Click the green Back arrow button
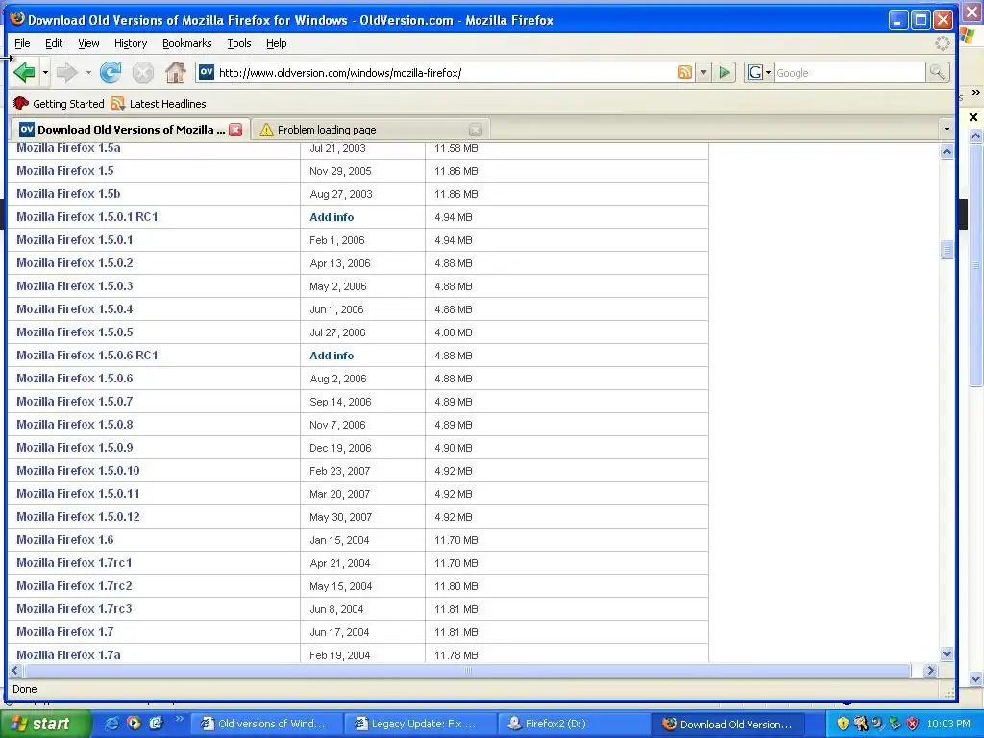Screen dimensions: 984x738 pos(24,73)
